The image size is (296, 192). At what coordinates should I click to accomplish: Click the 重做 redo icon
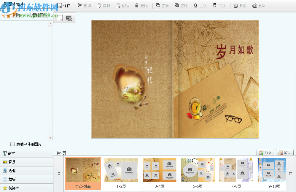(x=258, y=5)
